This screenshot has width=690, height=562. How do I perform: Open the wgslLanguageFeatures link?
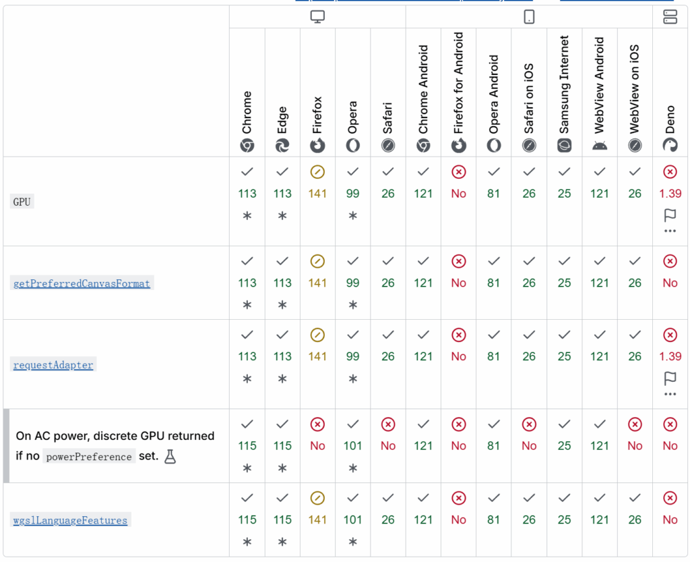click(70, 520)
